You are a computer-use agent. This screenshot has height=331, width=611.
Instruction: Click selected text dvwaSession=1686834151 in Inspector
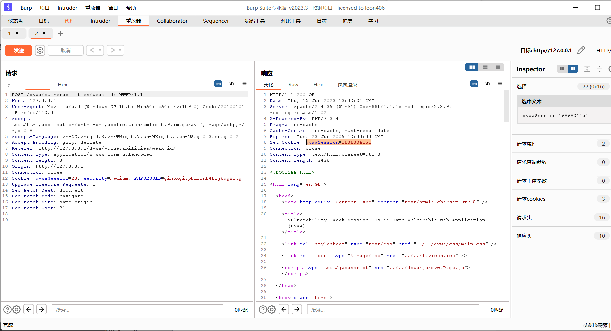(555, 115)
